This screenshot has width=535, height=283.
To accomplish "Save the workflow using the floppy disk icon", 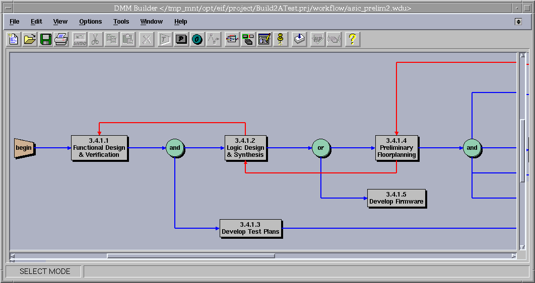I will tap(46, 39).
